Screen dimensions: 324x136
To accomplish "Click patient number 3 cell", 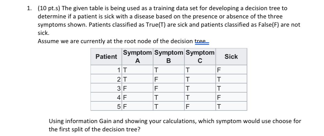I will click(x=106, y=88).
